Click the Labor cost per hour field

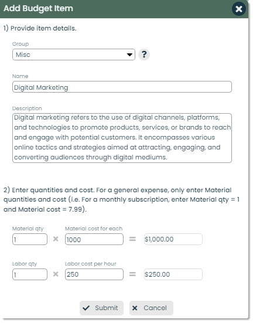click(x=94, y=274)
